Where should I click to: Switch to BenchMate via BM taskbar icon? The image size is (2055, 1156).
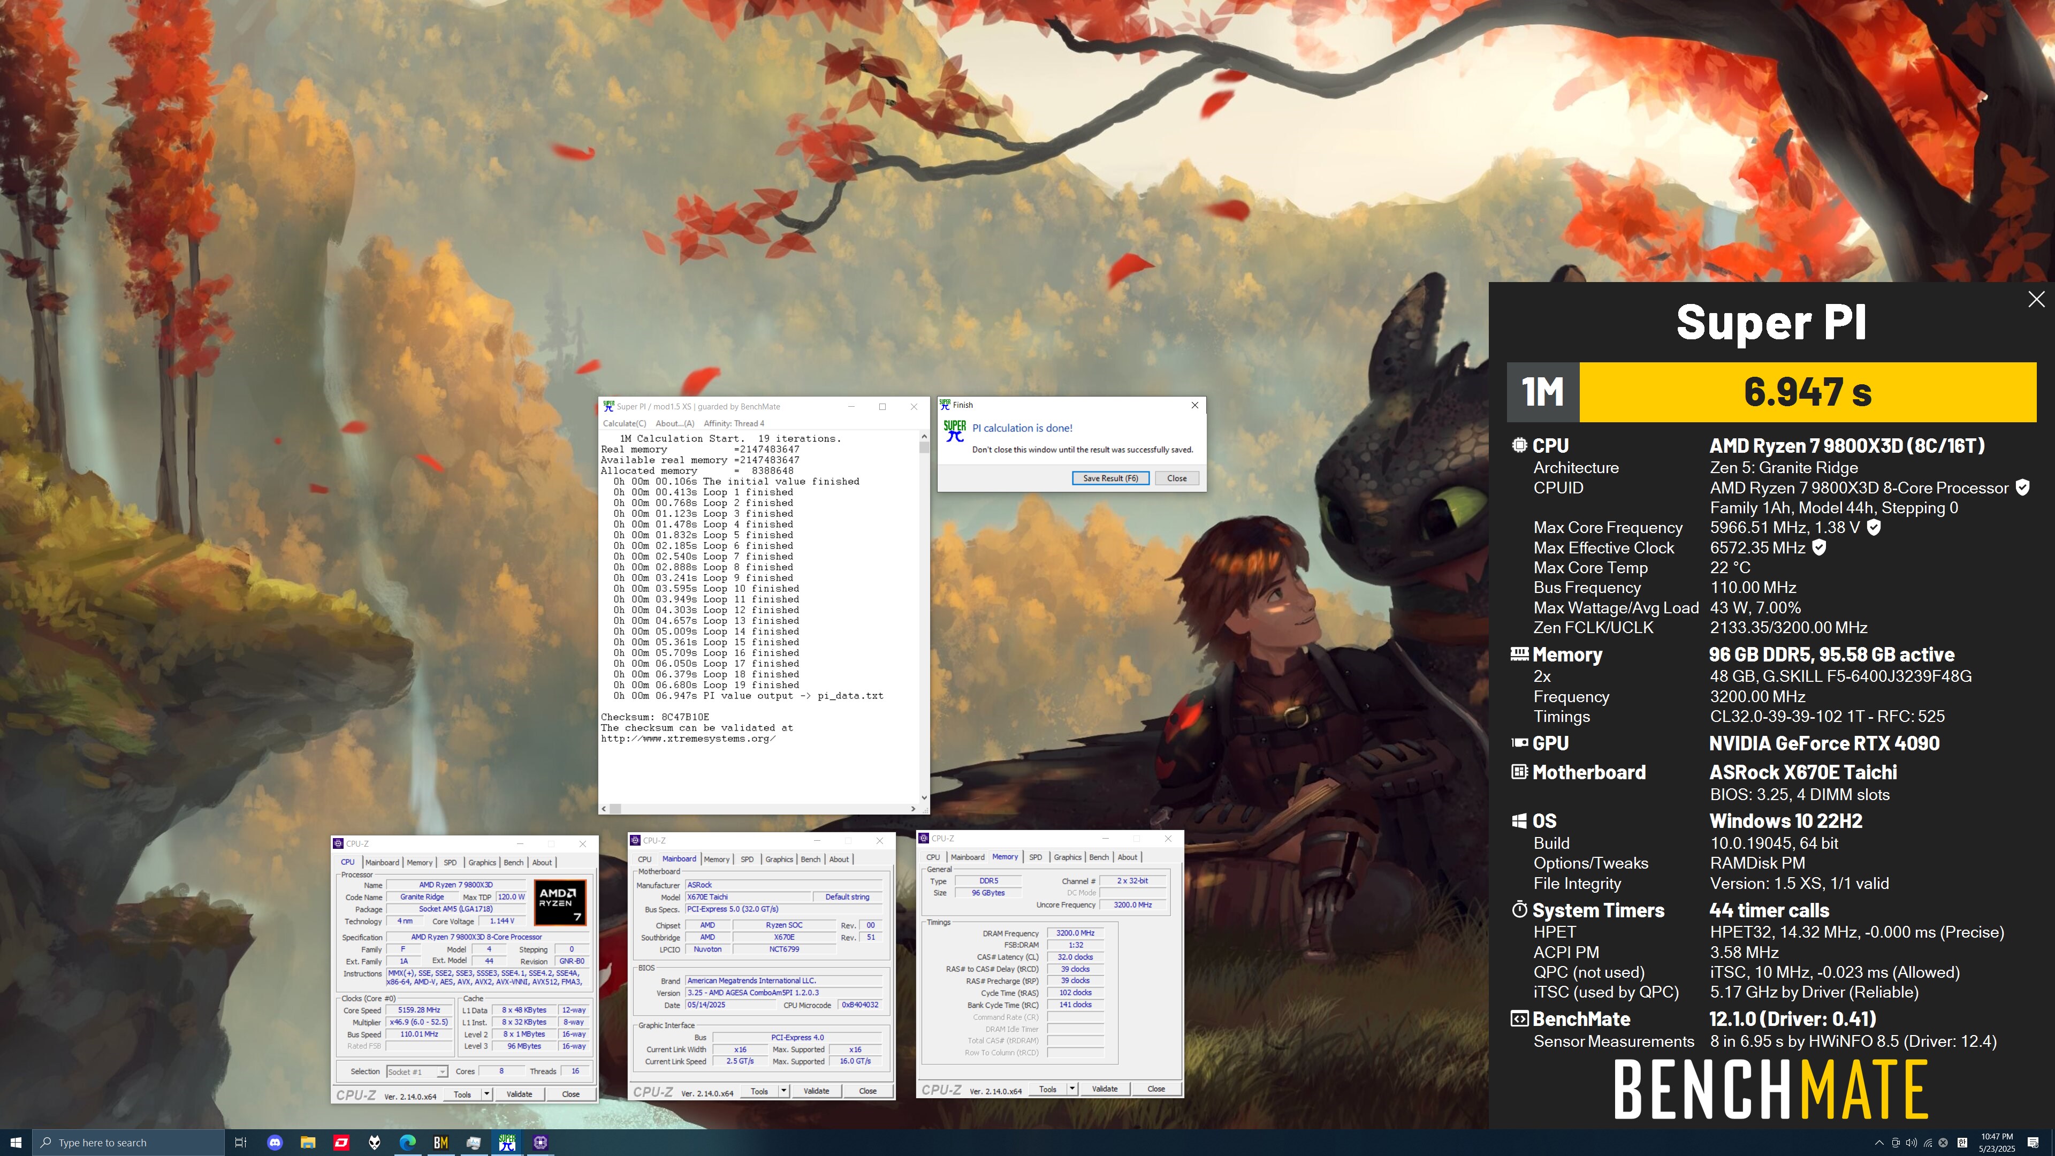coord(440,1143)
